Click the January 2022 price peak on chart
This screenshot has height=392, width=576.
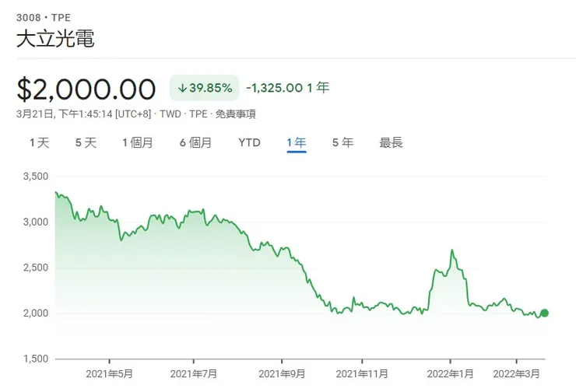(451, 250)
